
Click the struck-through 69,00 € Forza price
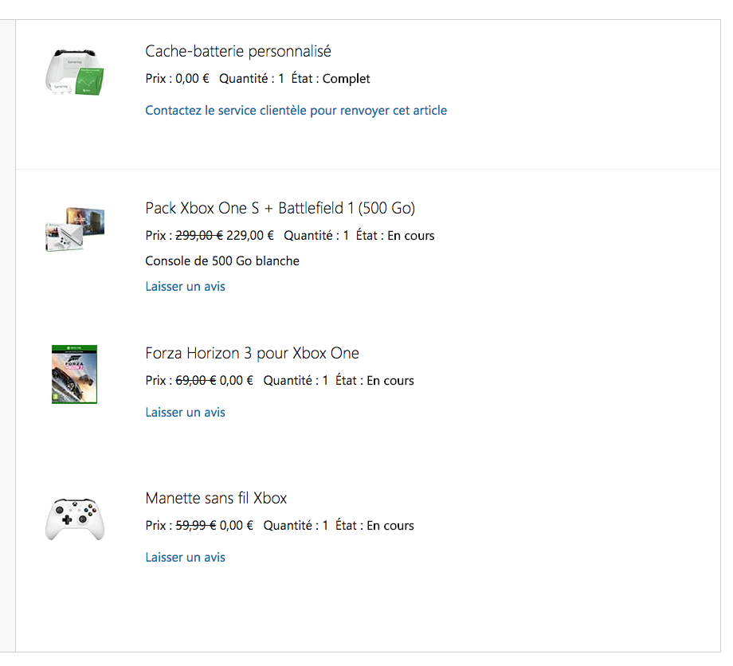point(195,380)
